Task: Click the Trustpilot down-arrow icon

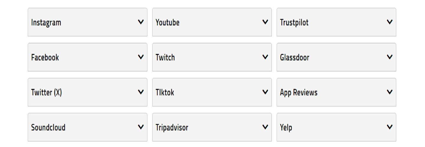Action: [x=390, y=22]
